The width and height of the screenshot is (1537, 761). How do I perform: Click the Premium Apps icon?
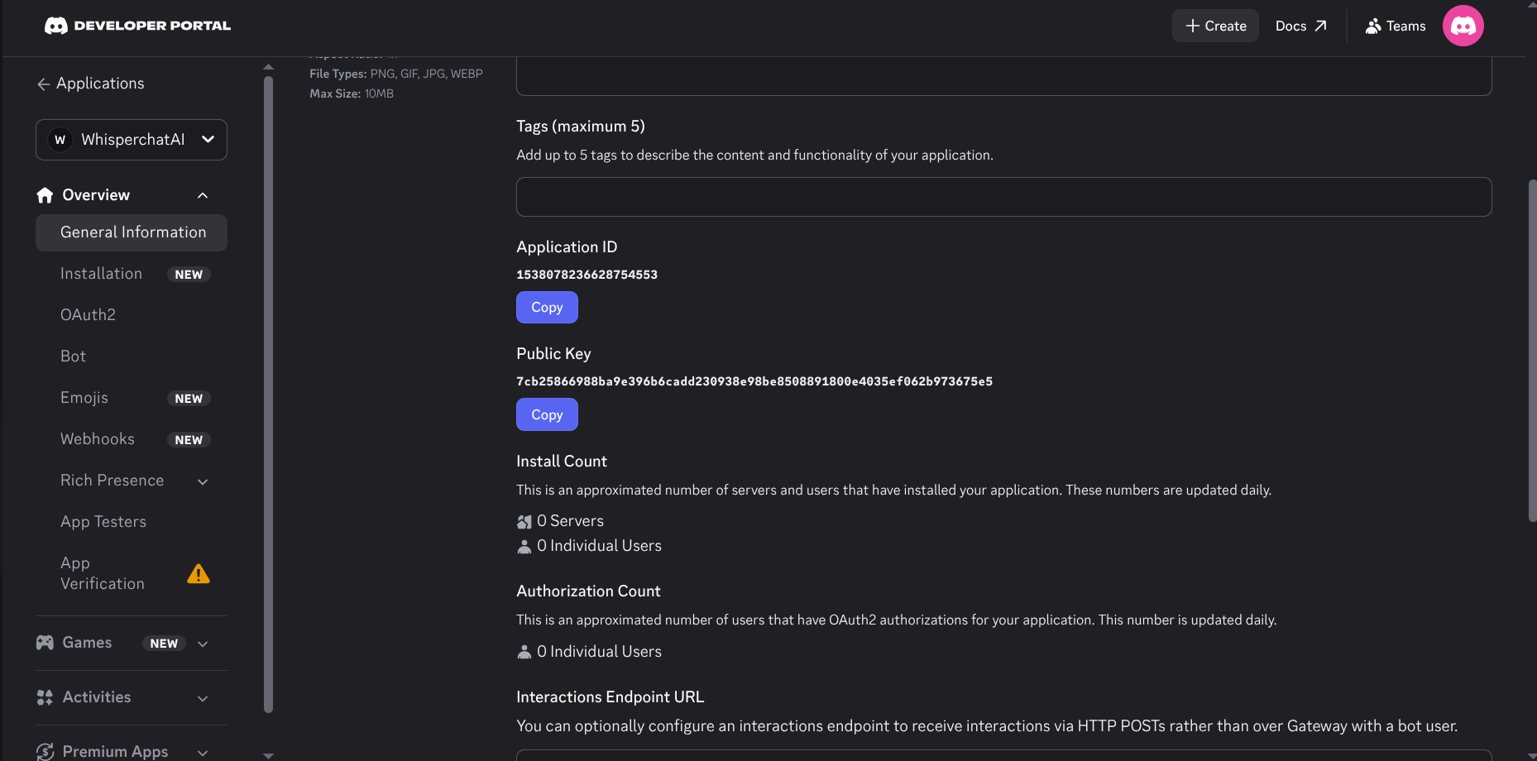[45, 751]
